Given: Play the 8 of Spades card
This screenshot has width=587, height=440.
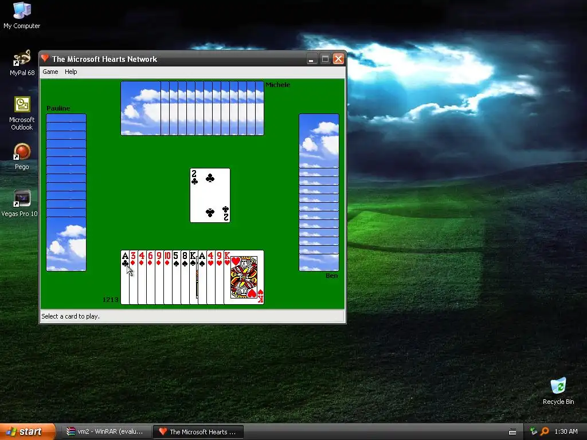Looking at the screenshot, I should pyautogui.click(x=185, y=277).
